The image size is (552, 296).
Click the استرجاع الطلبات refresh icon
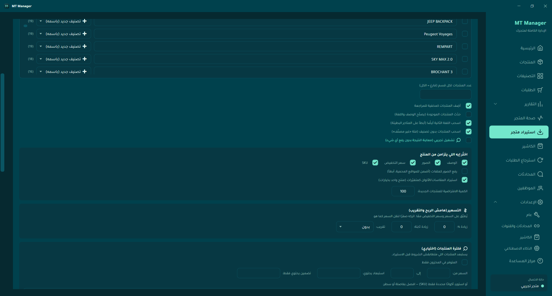coord(540,160)
